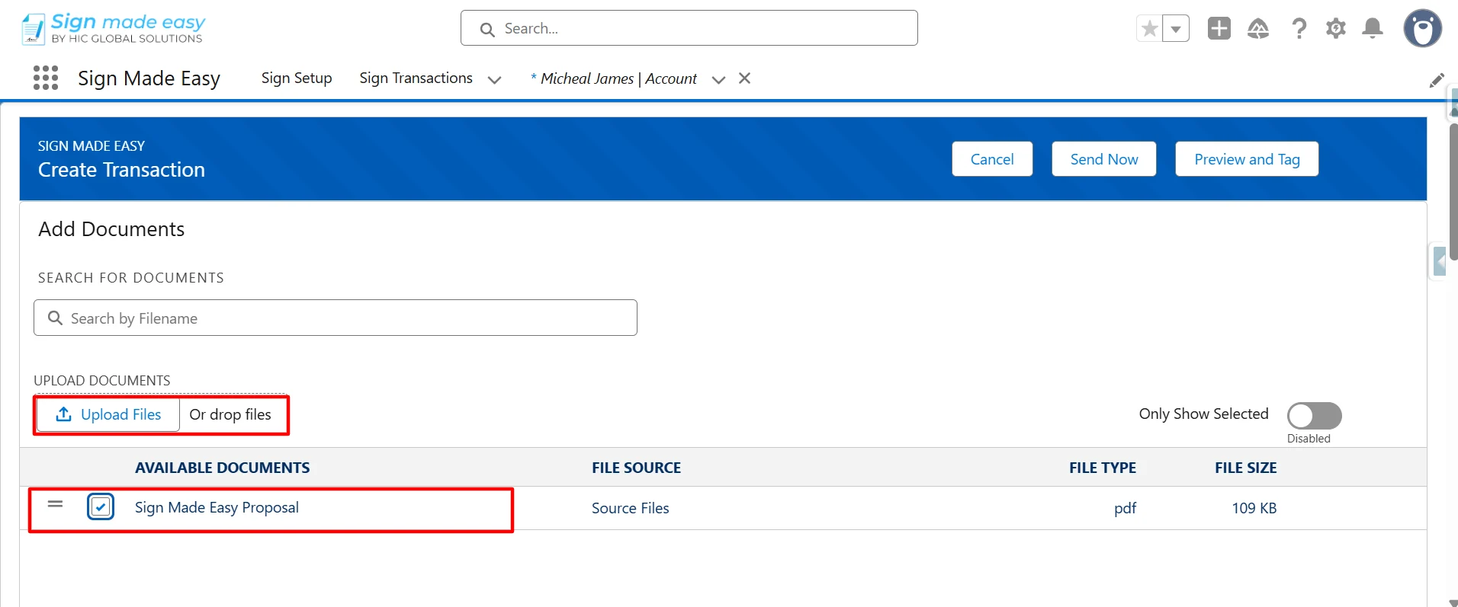1458x607 pixels.
Task: Open the help question mark icon
Action: (x=1299, y=29)
